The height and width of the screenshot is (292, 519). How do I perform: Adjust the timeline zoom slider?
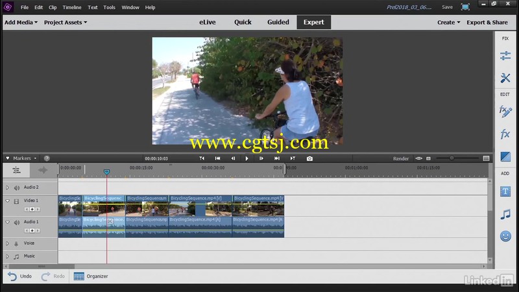(452, 158)
